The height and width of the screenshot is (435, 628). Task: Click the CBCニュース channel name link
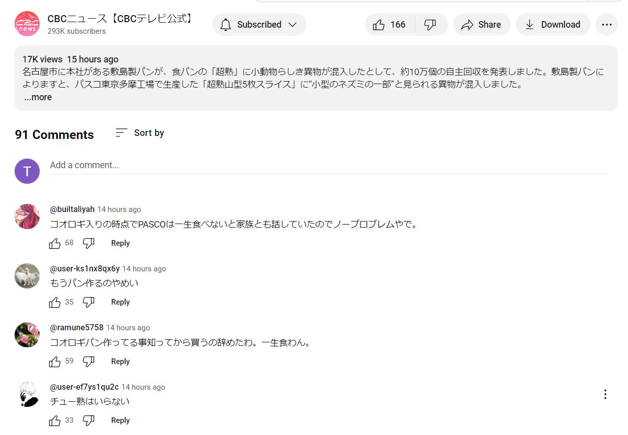120,19
